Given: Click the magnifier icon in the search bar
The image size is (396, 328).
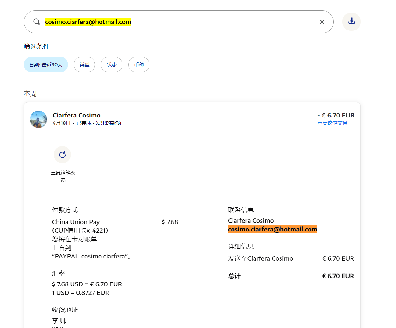Looking at the screenshot, I should pyautogui.click(x=37, y=22).
